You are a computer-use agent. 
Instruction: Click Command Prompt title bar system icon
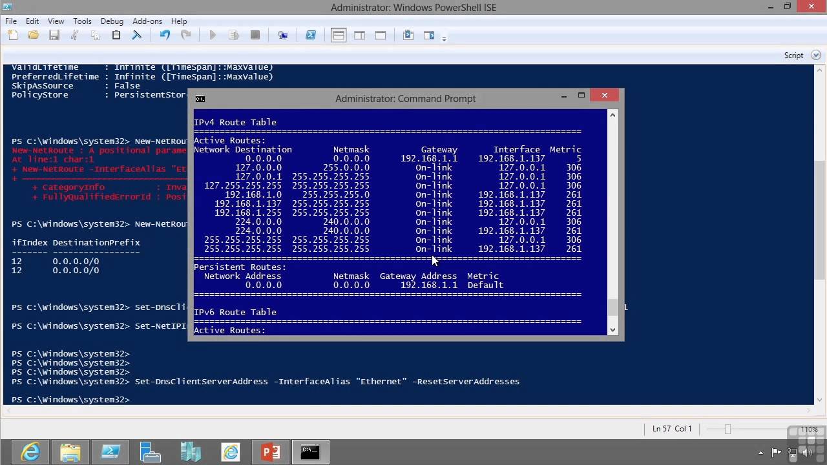(x=200, y=99)
